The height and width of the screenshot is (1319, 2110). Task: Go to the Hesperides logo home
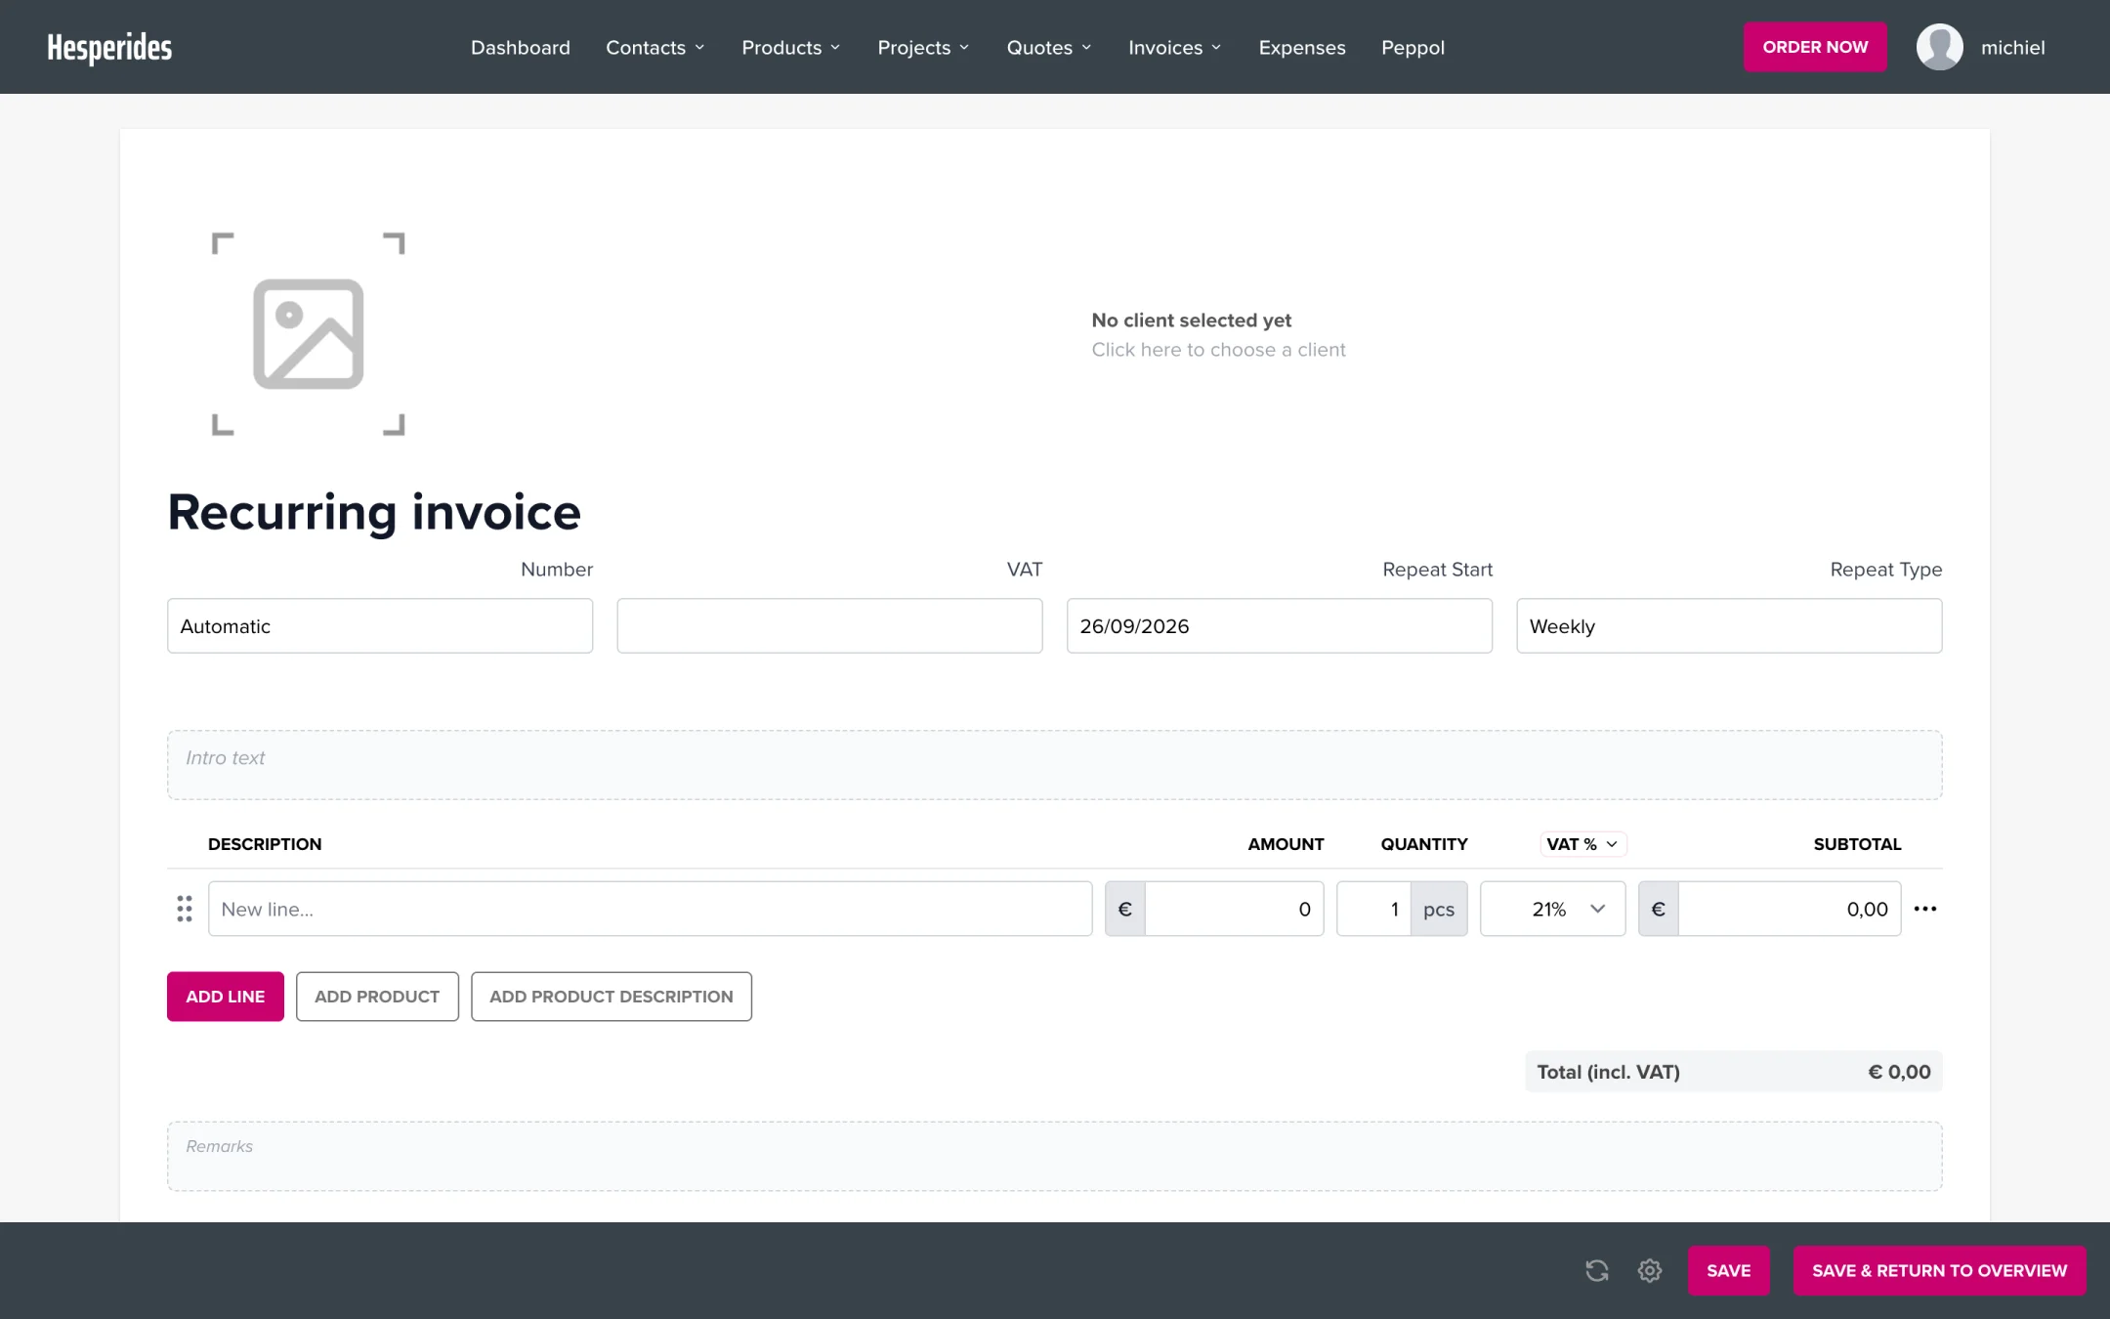[x=109, y=47]
